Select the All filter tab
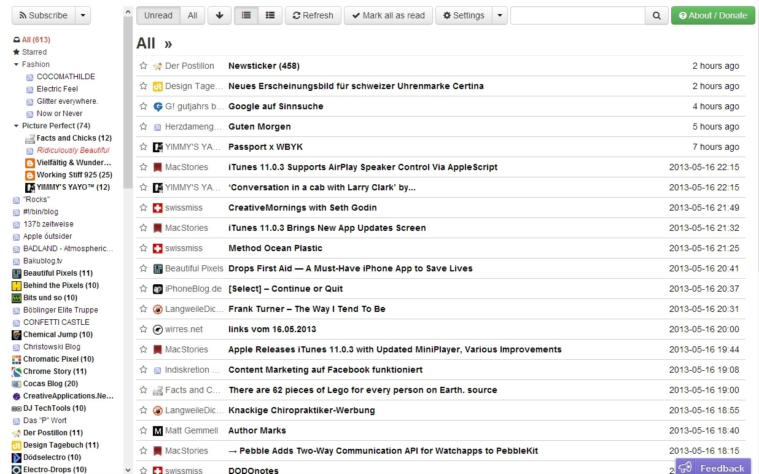The image size is (759, 474). (192, 15)
